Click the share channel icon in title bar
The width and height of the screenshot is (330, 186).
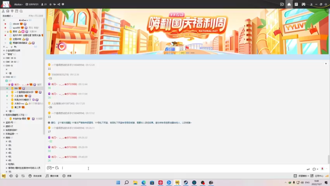tap(59, 4)
